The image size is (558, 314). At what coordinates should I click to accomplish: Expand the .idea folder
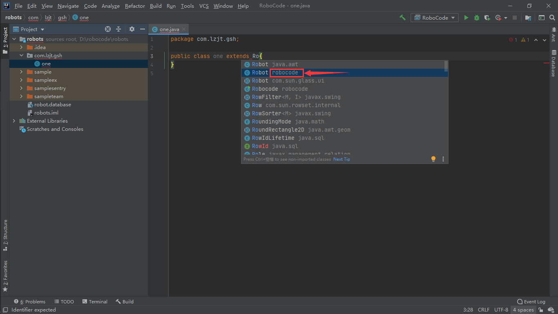coord(21,47)
